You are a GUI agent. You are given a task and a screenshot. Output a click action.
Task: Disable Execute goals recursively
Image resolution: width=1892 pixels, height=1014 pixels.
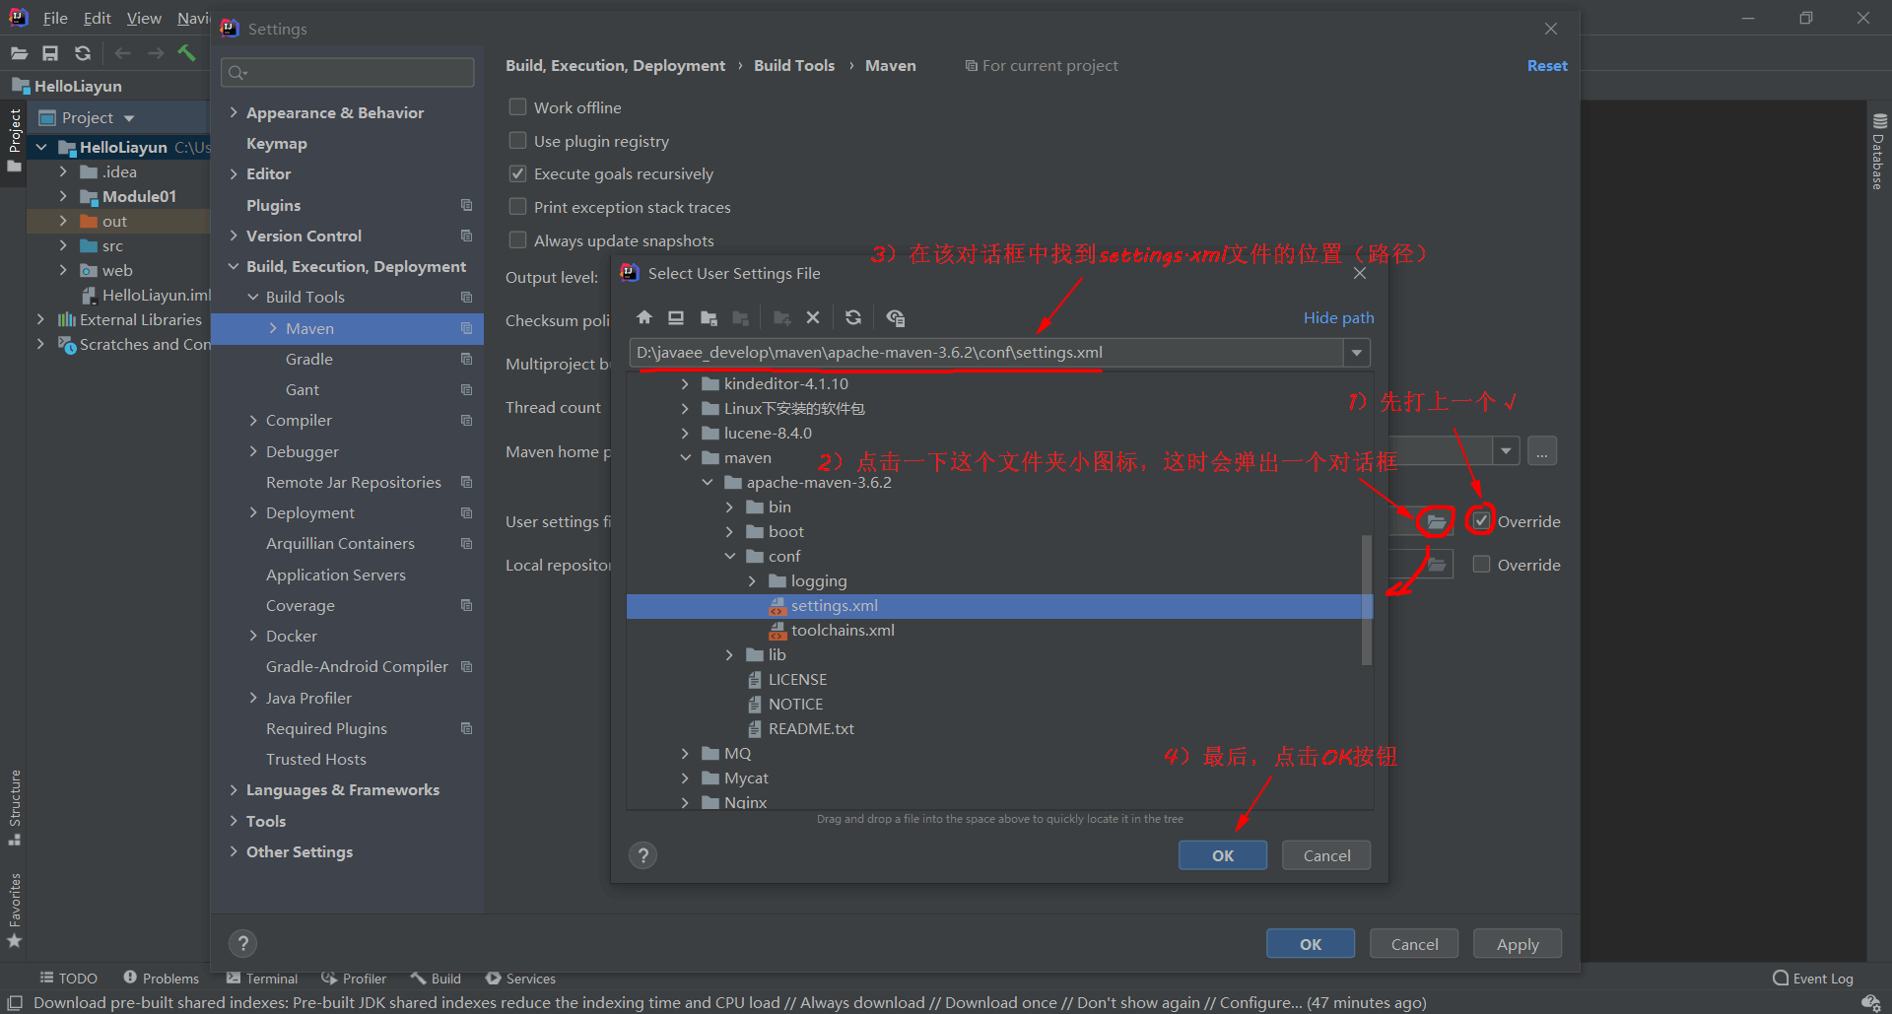click(517, 173)
